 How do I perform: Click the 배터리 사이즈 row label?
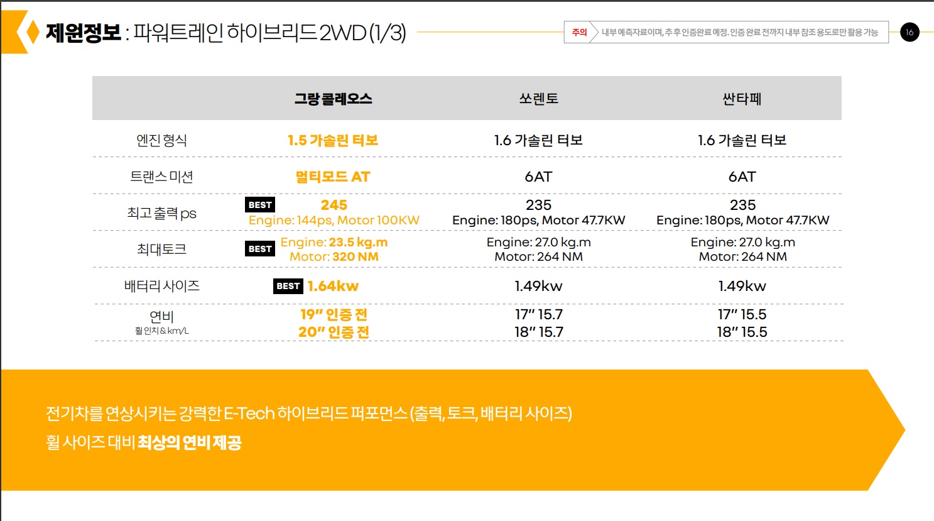point(161,286)
